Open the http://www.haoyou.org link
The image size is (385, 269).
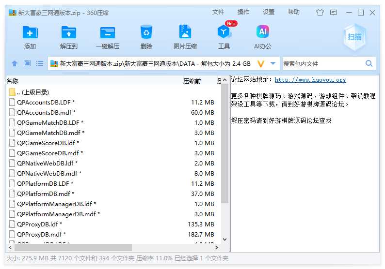click(x=310, y=80)
